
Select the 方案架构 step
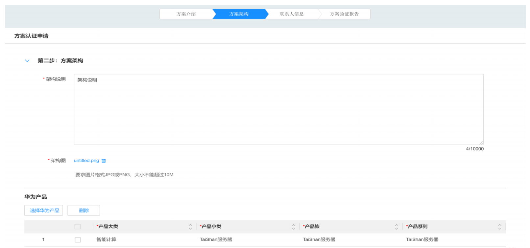point(239,14)
